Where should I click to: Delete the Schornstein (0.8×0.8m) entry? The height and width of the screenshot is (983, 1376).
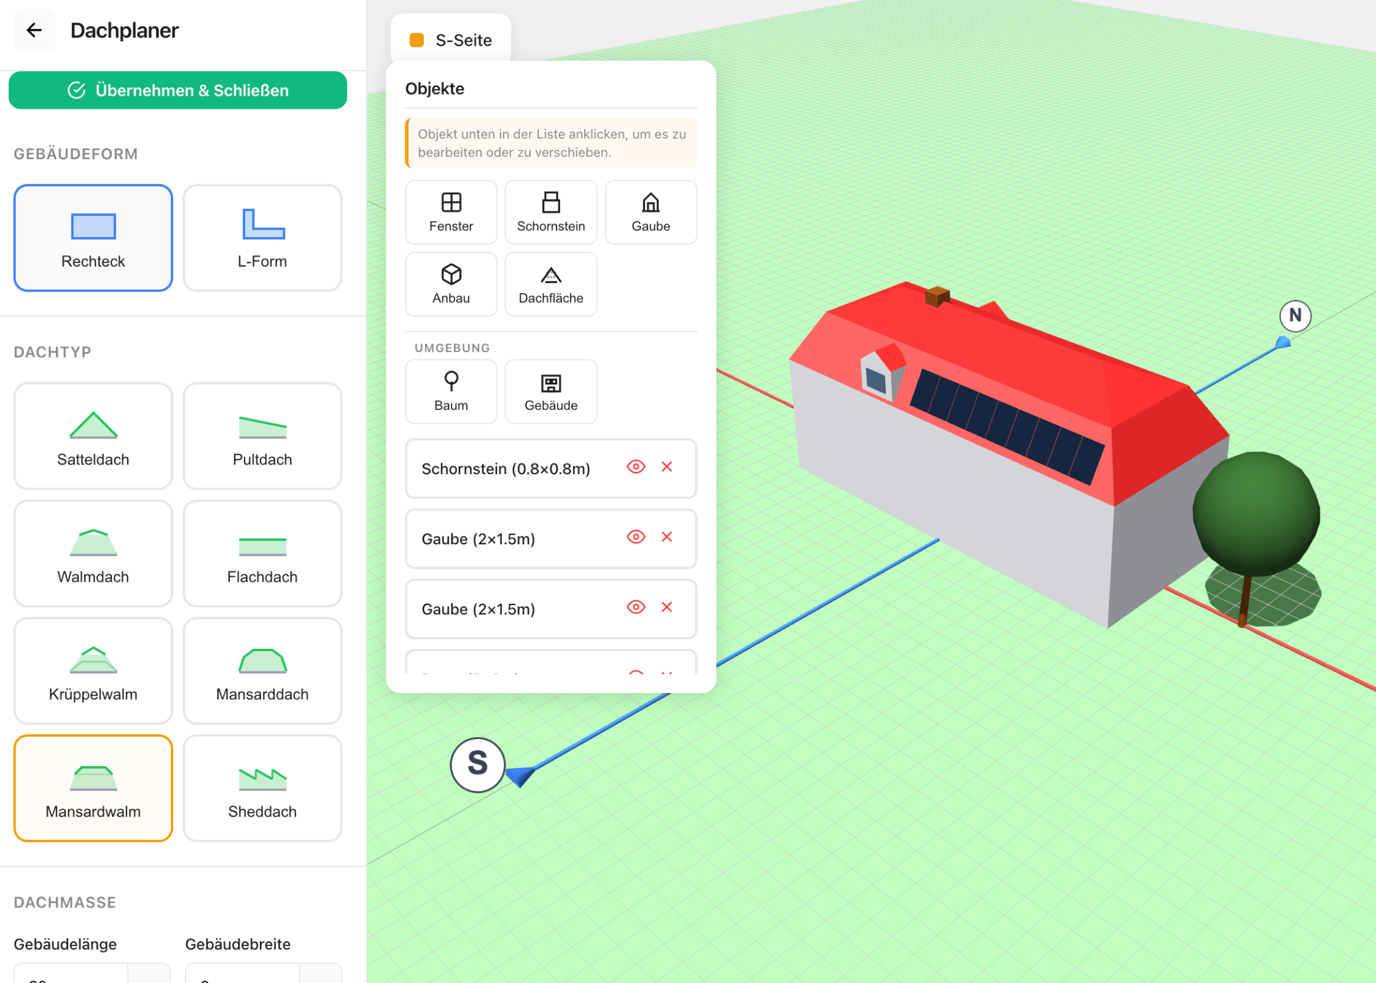pos(666,467)
